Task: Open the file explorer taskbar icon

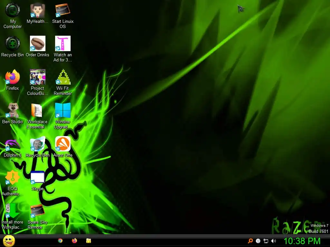Action: [89, 241]
